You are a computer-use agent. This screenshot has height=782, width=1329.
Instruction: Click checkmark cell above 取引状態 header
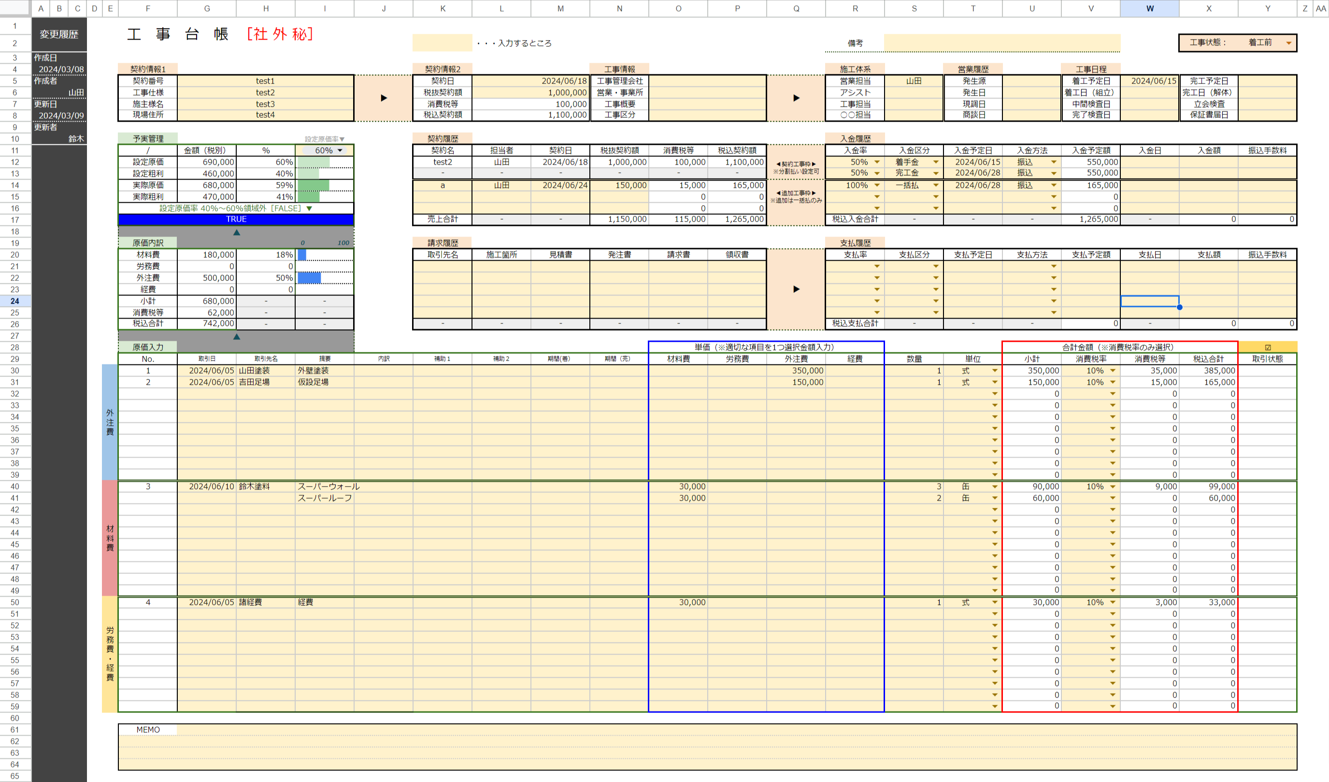point(1267,347)
